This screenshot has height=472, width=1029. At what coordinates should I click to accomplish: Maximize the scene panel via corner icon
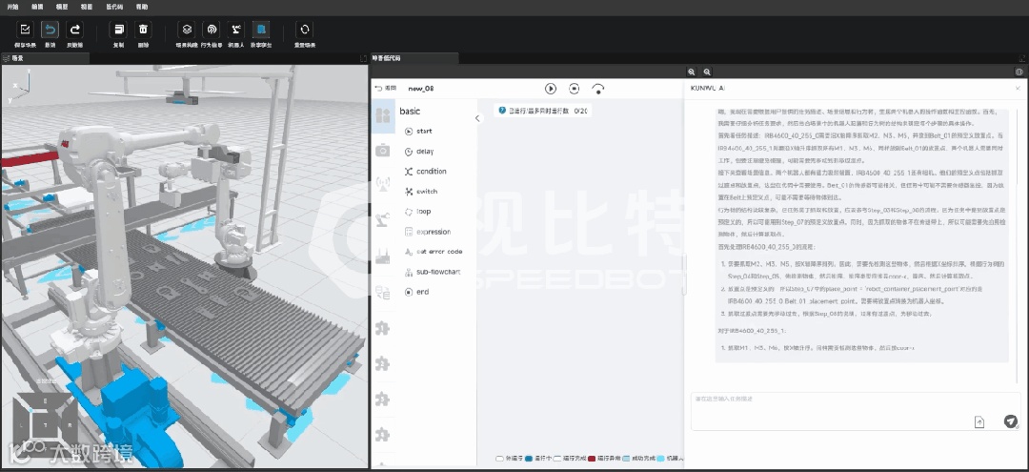(364, 58)
